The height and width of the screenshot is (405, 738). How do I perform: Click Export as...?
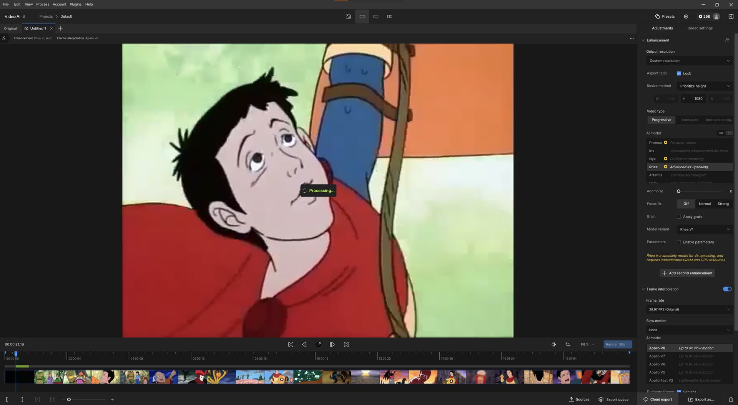click(701, 400)
